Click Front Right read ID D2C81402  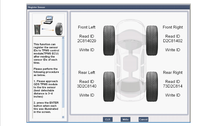coord(173,41)
